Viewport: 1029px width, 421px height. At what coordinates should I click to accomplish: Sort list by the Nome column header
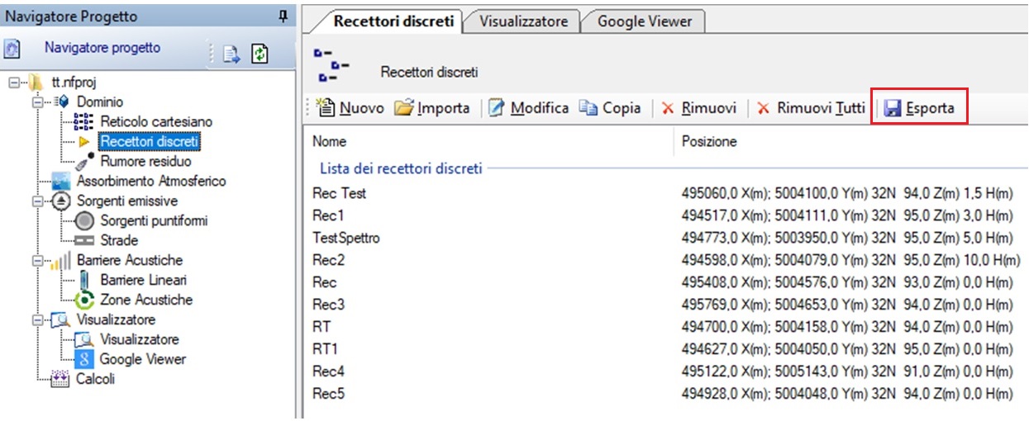pos(331,141)
